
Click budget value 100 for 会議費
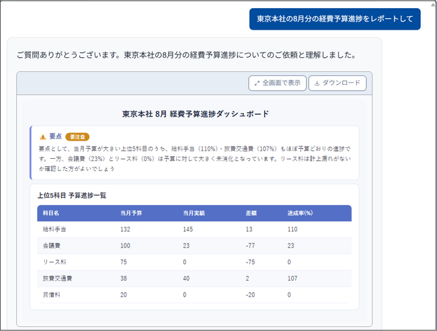(125, 246)
